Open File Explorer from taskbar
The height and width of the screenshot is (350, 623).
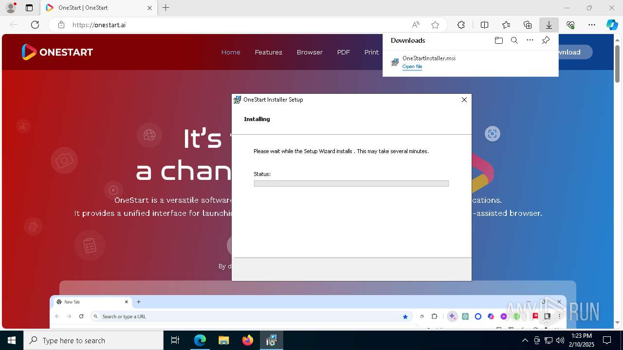[224, 340]
